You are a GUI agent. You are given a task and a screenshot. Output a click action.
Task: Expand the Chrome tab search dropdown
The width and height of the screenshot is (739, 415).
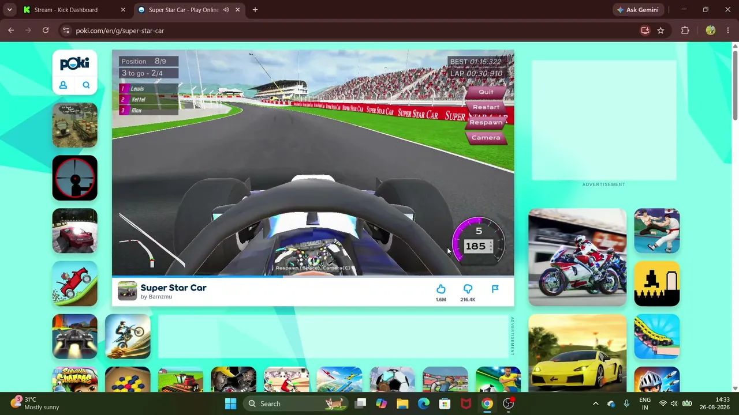click(x=9, y=10)
